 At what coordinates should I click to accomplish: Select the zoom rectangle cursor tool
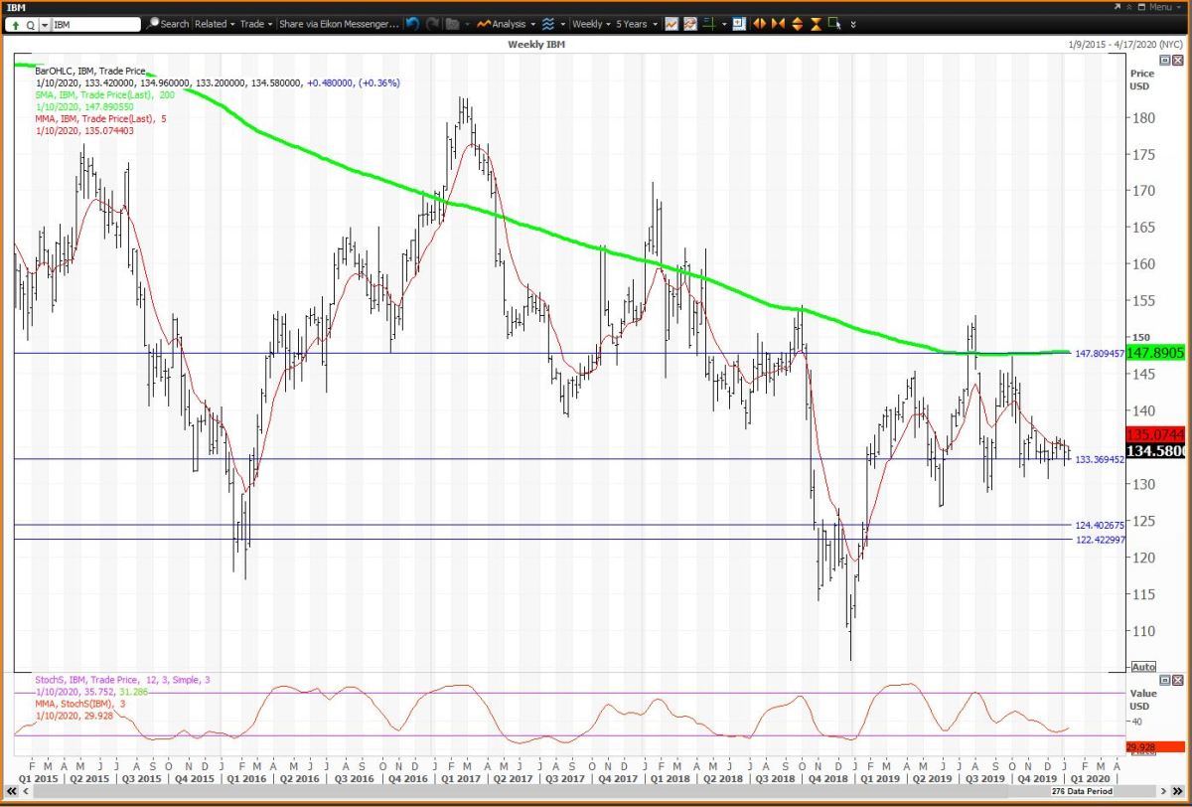tap(833, 23)
